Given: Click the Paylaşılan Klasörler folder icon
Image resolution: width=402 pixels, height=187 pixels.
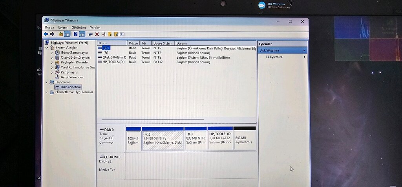Looking at the screenshot, I should [x=57, y=62].
